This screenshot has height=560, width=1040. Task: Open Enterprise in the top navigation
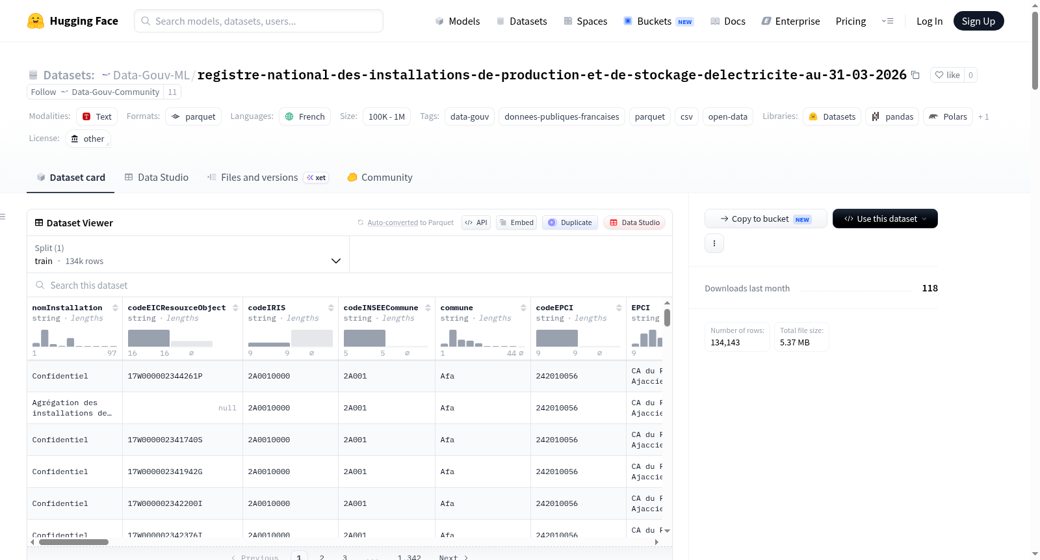tap(790, 21)
